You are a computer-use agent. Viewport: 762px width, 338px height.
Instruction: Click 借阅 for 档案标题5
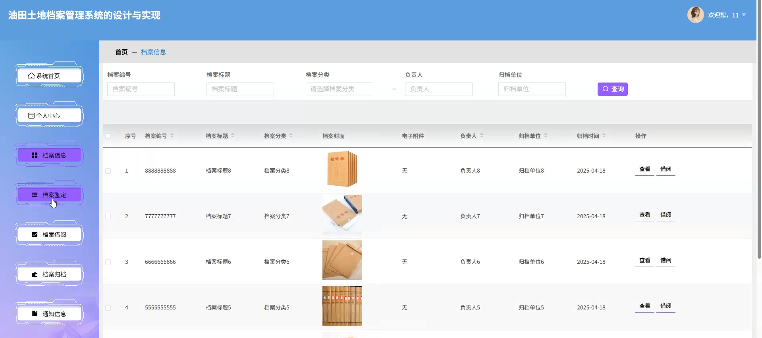(666, 306)
